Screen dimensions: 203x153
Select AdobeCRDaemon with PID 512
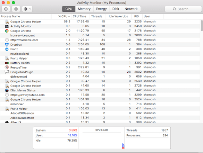[x=100, y=118]
